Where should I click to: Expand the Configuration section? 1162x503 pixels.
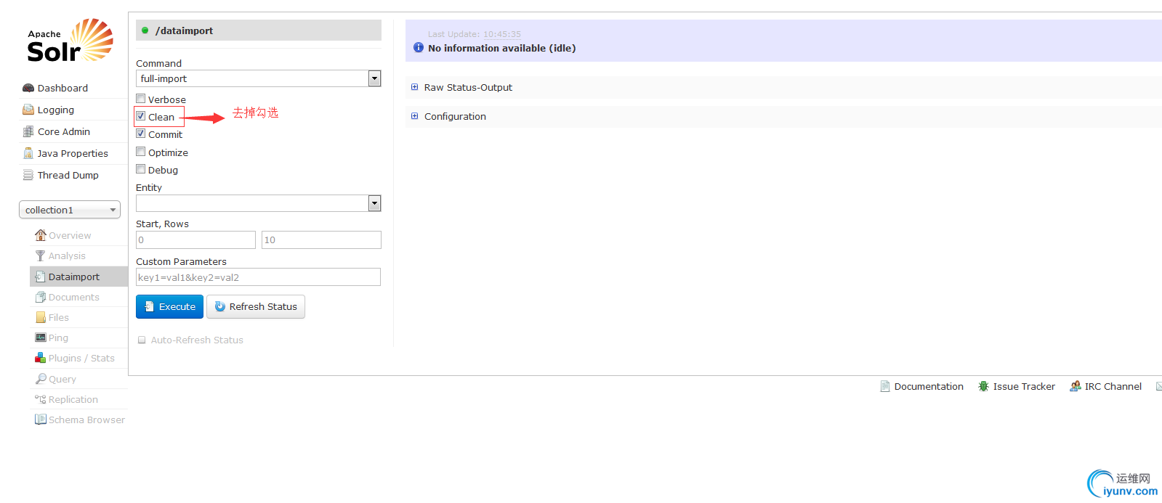click(455, 116)
